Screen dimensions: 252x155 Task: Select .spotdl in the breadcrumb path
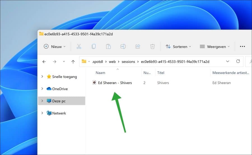click(97, 62)
